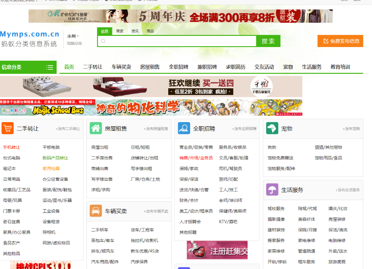Click the house icon on 房屋租售 panel

tap(95, 128)
